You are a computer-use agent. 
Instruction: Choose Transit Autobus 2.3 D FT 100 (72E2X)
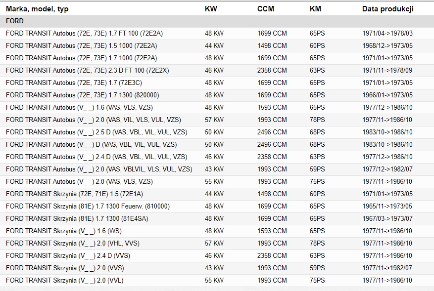tap(87, 71)
